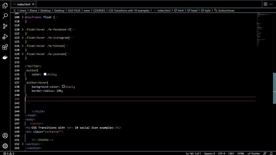Viewport: 276px width, 155px height.
Task: Click the <!--SHADOW--> comment
Action: [x=42, y=140]
